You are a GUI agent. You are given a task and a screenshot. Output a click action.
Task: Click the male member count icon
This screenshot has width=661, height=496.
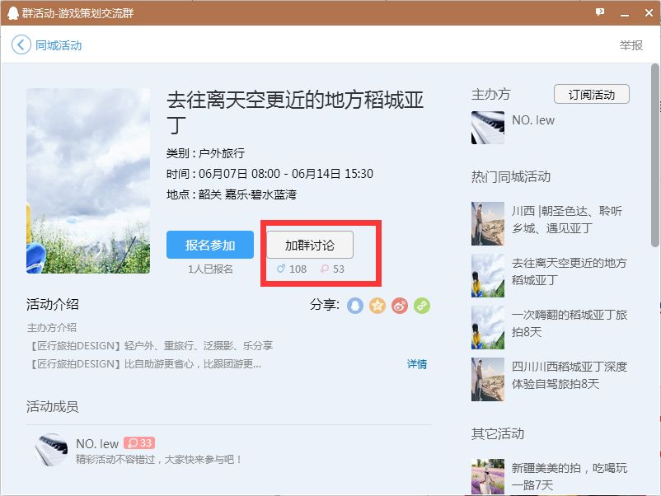tap(282, 269)
